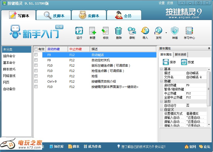Switch to the 脚本说明 tab
The height and width of the screenshot is (152, 213).
click(x=181, y=54)
